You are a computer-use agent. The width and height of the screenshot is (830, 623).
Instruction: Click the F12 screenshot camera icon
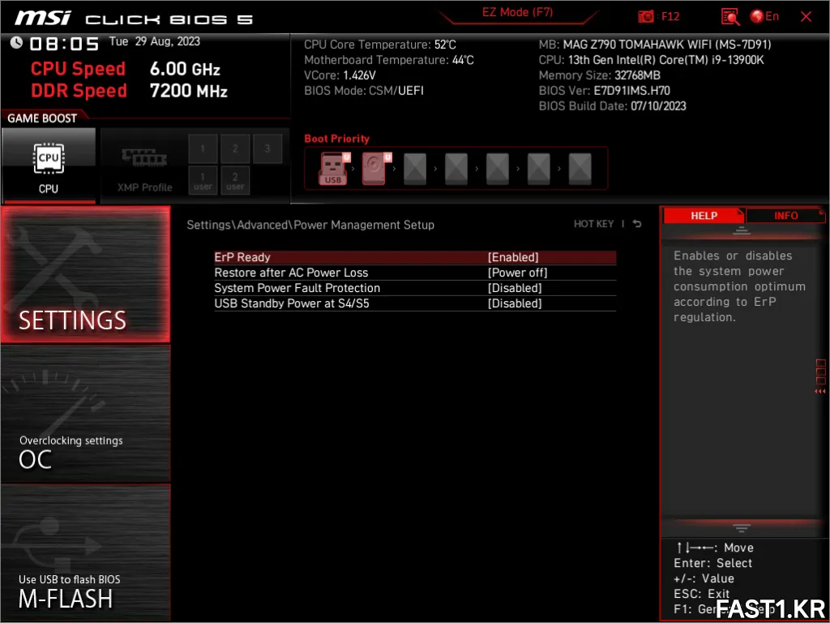click(x=645, y=16)
